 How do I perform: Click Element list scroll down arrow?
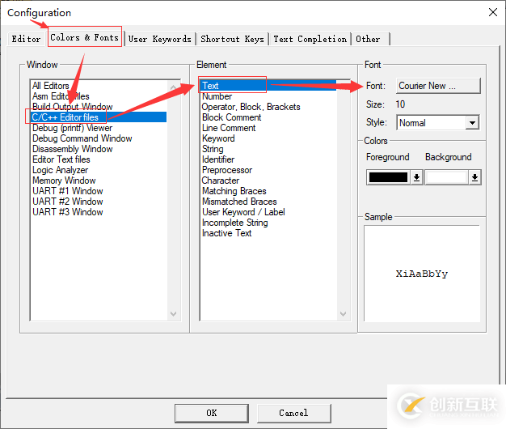[343, 314]
